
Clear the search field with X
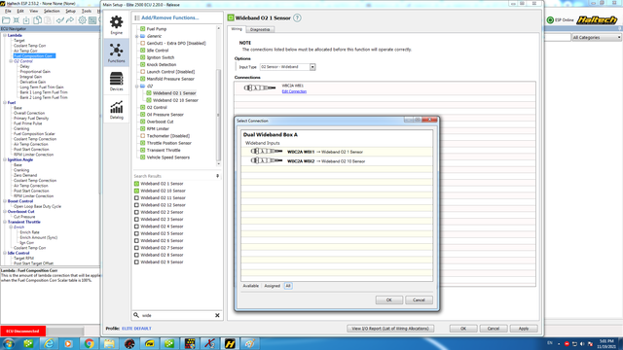tap(217, 315)
